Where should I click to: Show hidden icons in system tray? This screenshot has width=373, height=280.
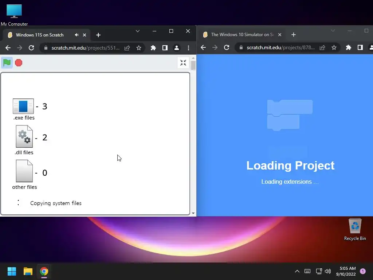pos(297,271)
